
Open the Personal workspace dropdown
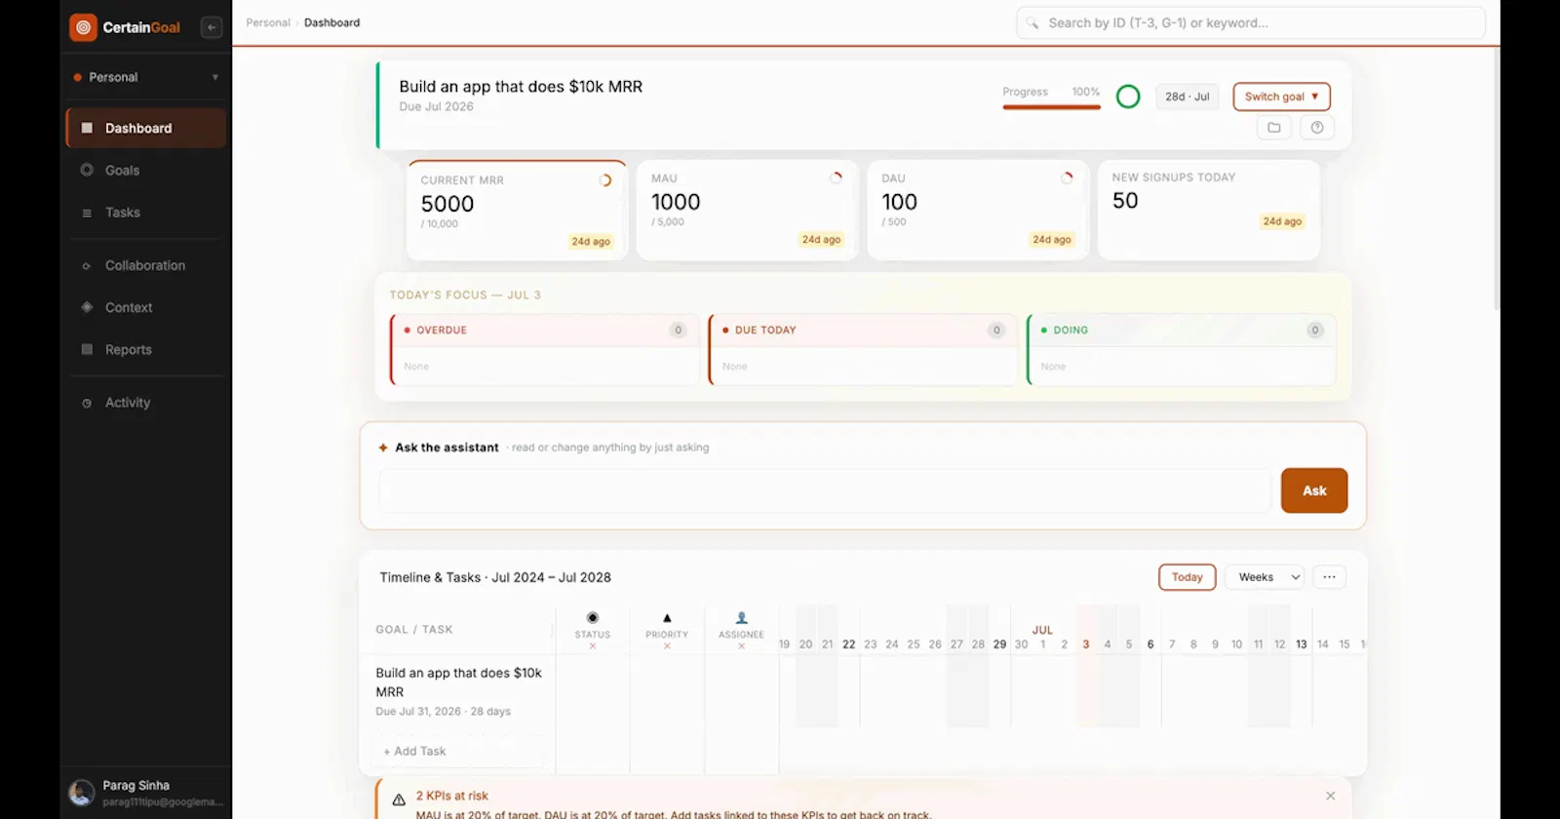point(146,77)
